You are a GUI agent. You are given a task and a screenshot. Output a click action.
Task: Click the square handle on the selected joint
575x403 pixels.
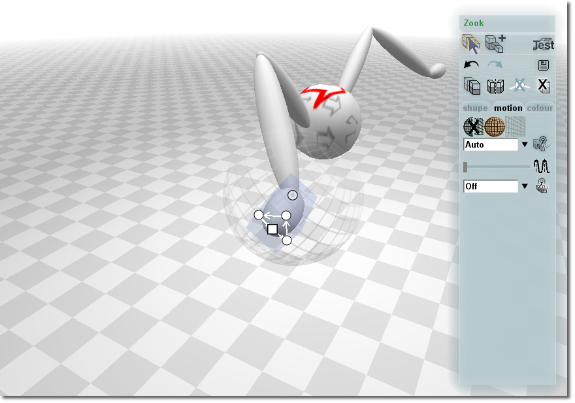pos(272,229)
